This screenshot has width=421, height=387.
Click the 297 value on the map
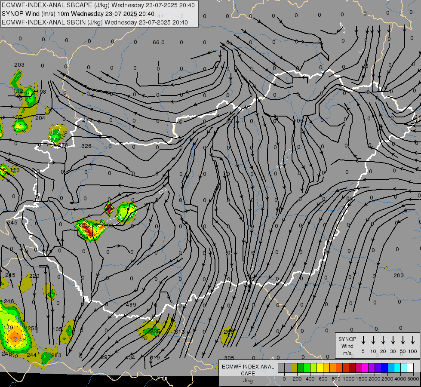point(106,357)
